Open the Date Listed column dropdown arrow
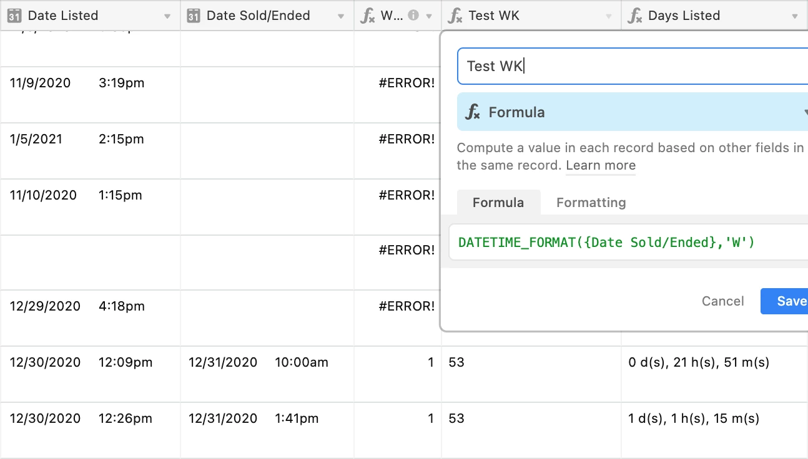The width and height of the screenshot is (808, 459). tap(167, 17)
